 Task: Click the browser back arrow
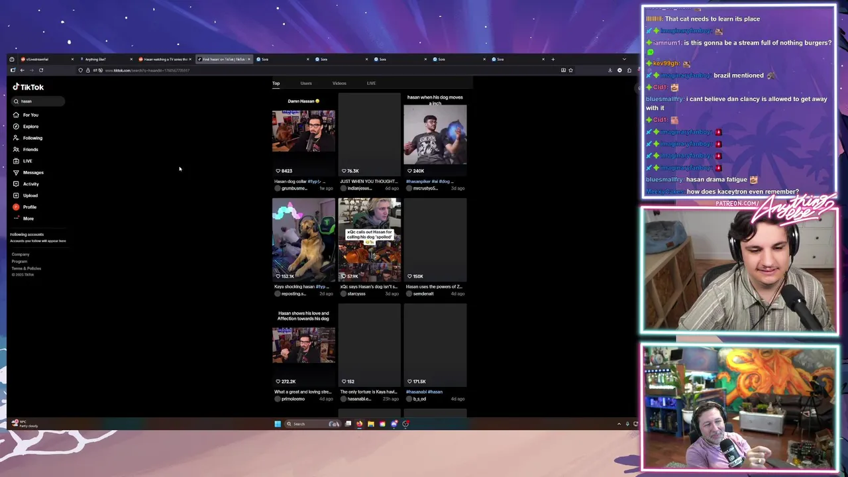click(22, 70)
